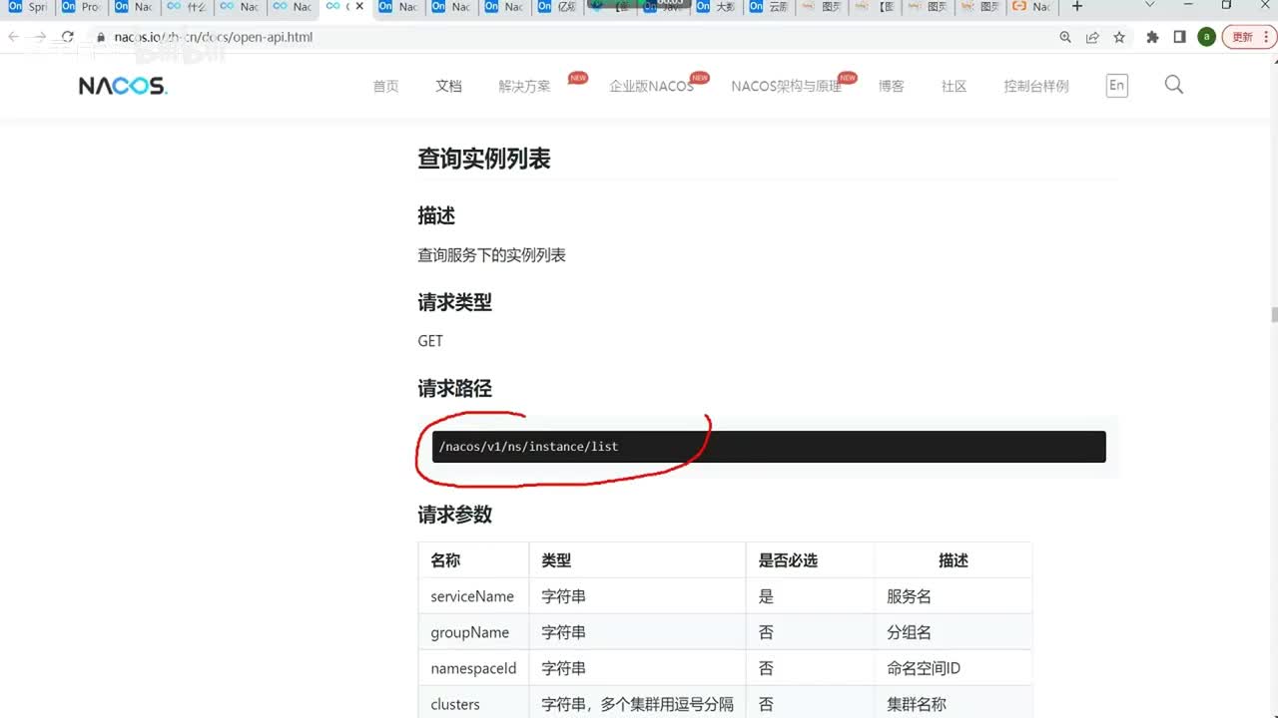Reload the page with browser refresh icon

pyautogui.click(x=68, y=37)
